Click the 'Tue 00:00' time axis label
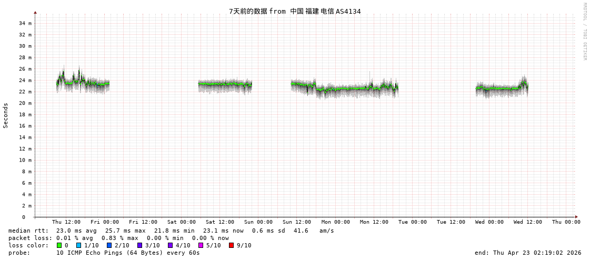The height and width of the screenshot is (260, 590). tap(413, 222)
